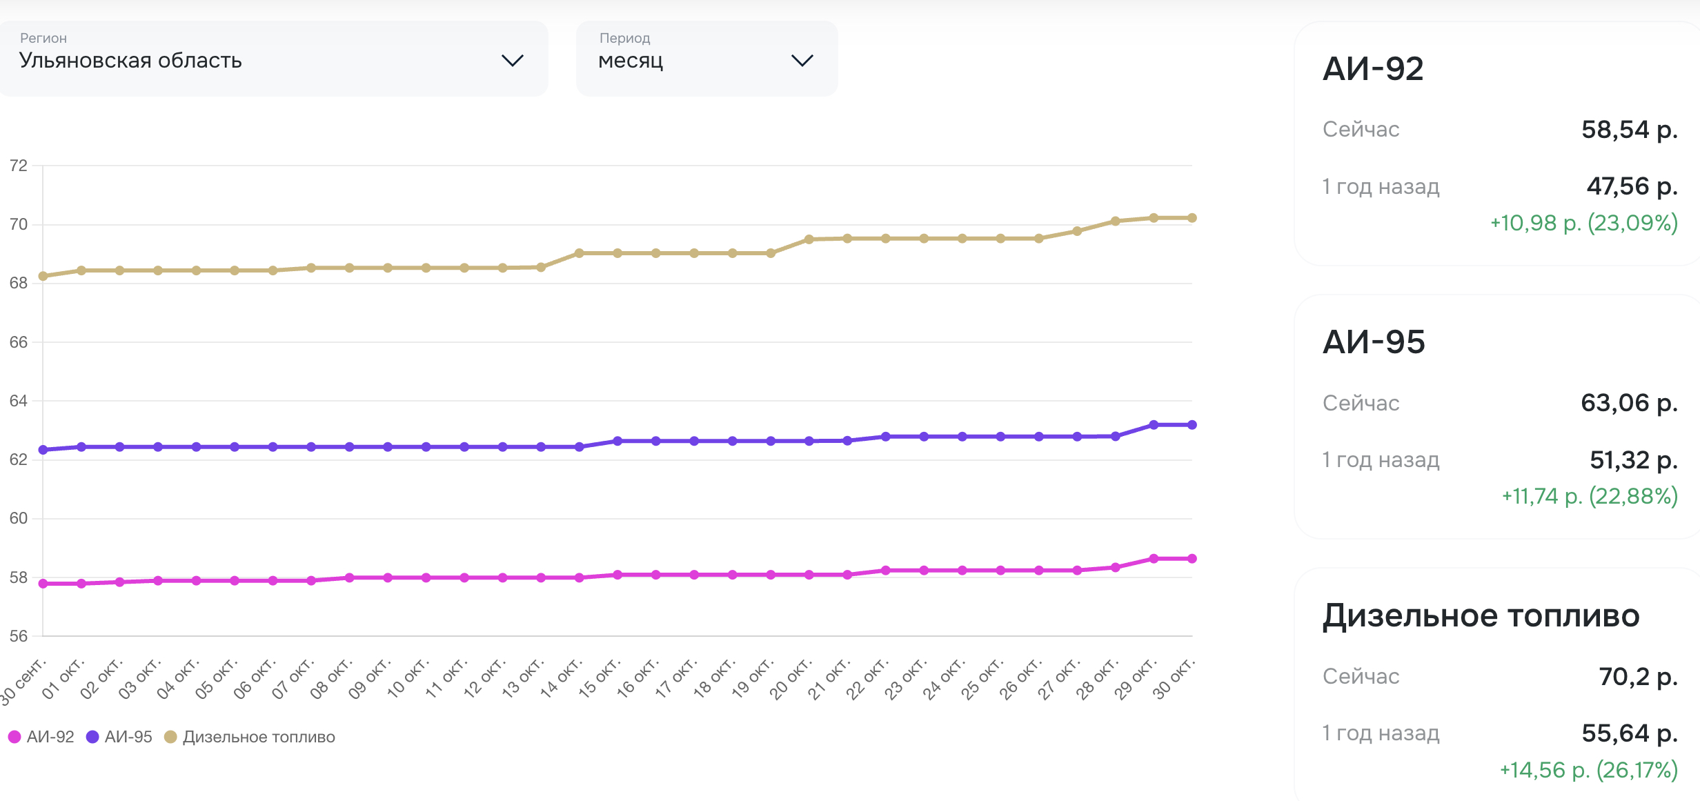Click the tan diesel legend dot
Image resolution: width=1700 pixels, height=801 pixels.
point(170,737)
